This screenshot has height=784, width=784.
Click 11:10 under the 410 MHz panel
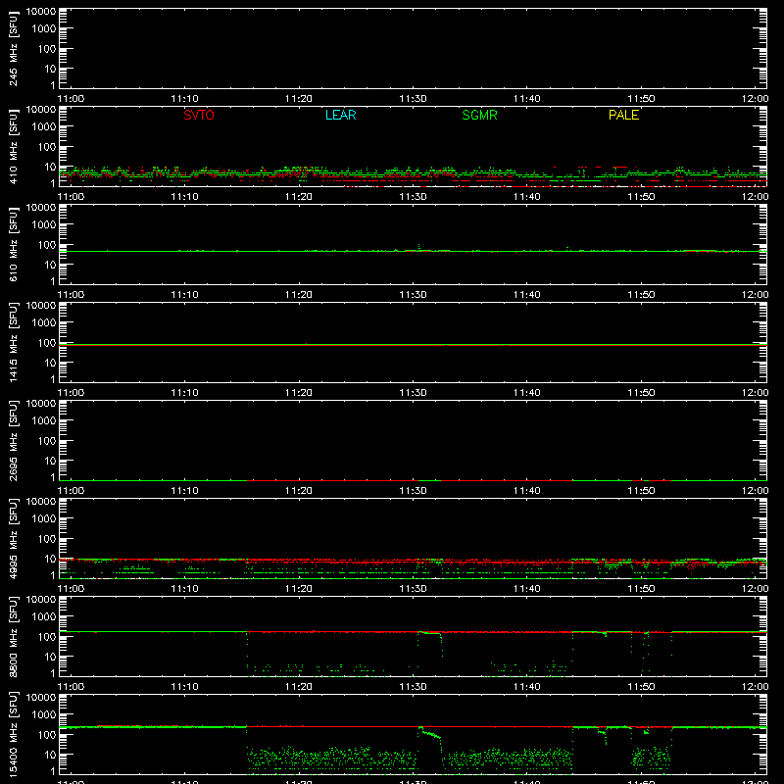pyautogui.click(x=185, y=197)
